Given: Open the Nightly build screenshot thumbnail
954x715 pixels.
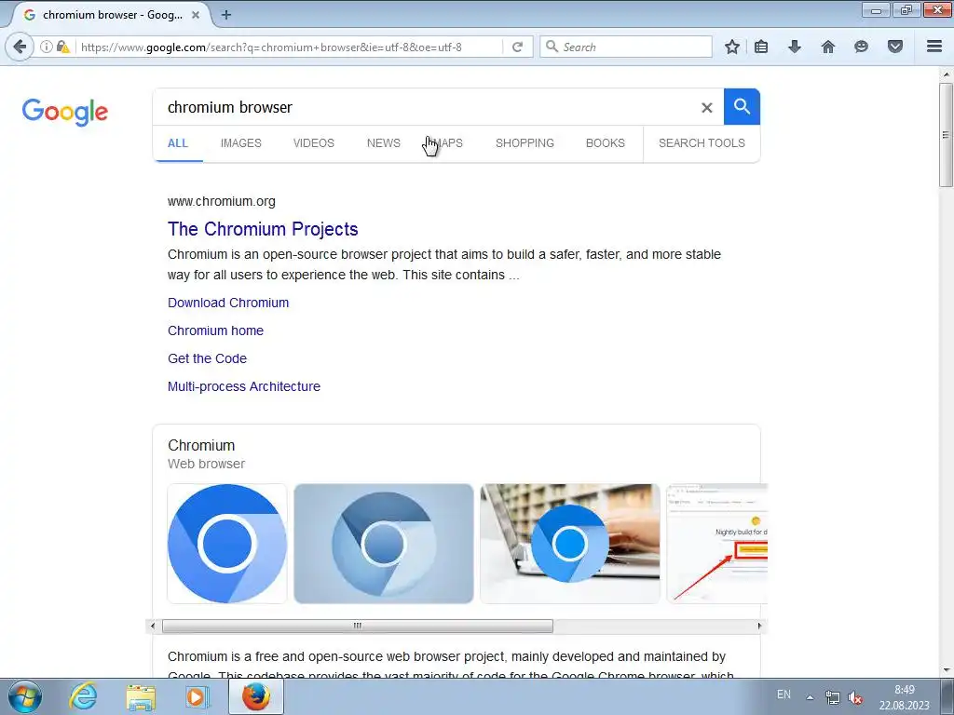Looking at the screenshot, I should click(717, 544).
